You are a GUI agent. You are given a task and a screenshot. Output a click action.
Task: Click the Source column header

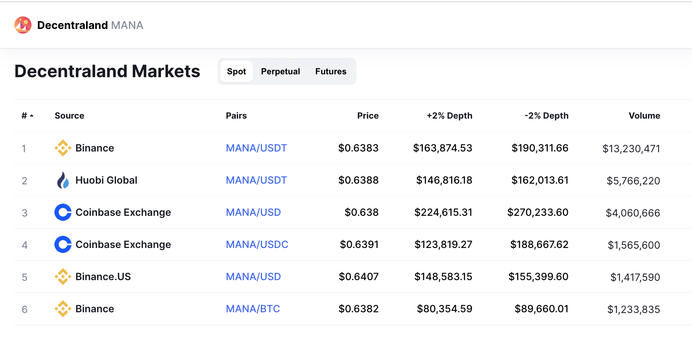[x=69, y=116]
